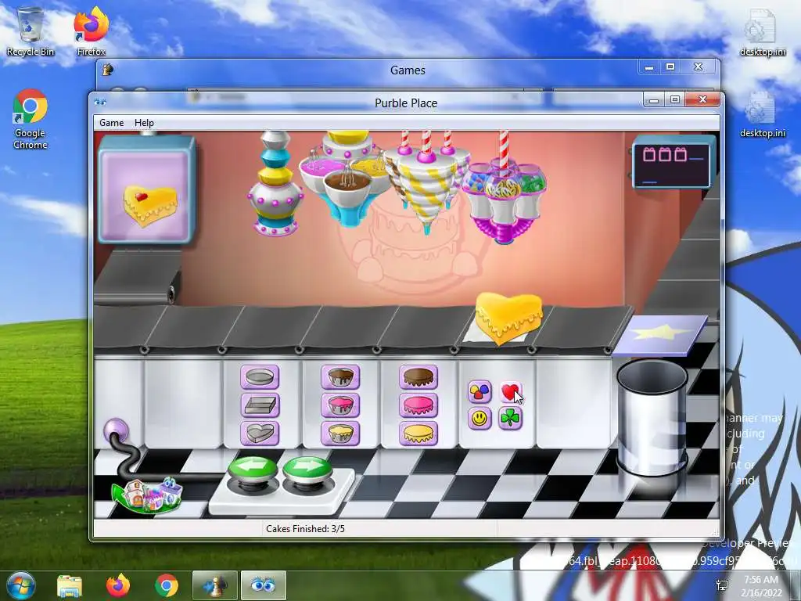Screen dimensions: 801x601
Task: Select the upper desktop.ini file icon
Action: 763,31
